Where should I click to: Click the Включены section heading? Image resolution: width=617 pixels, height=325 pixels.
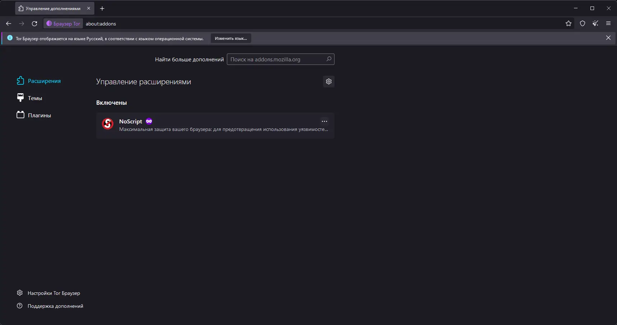pyautogui.click(x=112, y=103)
